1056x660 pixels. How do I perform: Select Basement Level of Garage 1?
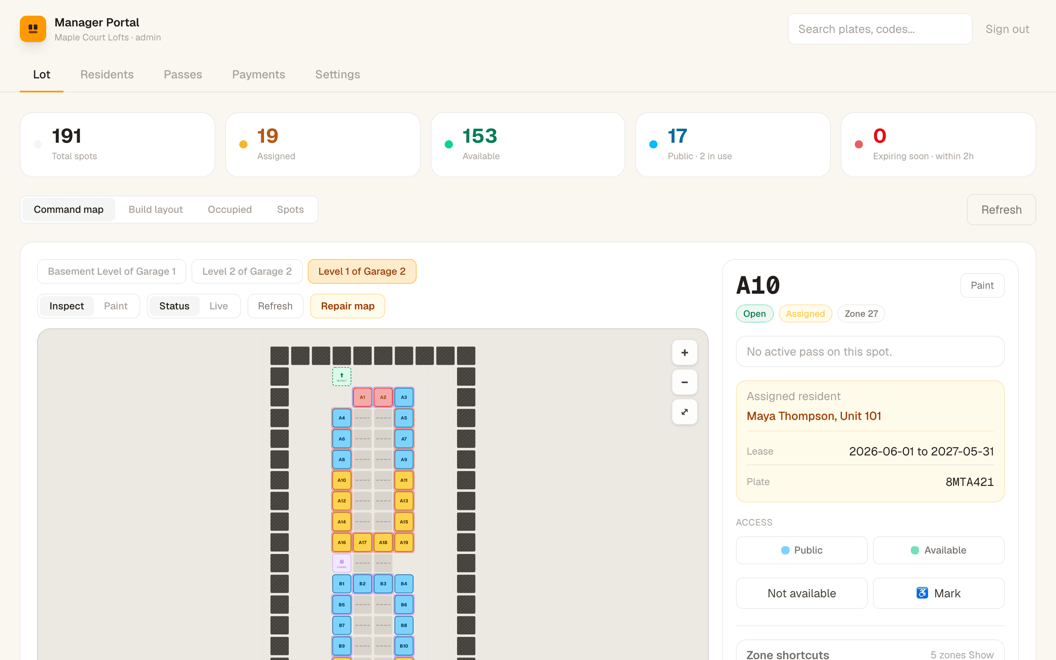[112, 271]
